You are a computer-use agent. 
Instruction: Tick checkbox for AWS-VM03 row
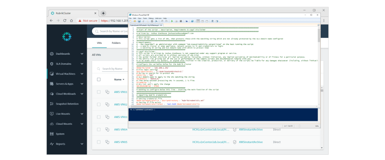[99, 117]
